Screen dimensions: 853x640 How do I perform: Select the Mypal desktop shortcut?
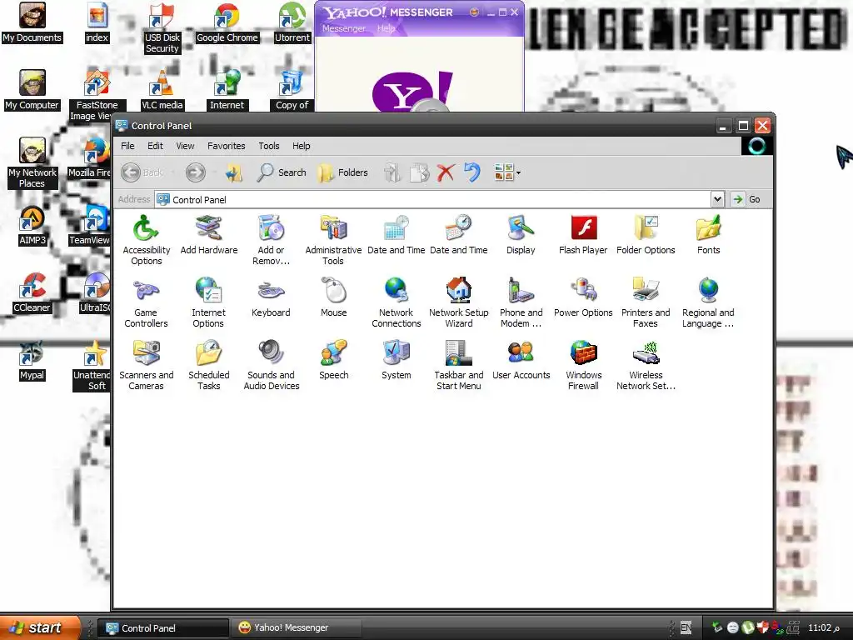click(x=32, y=360)
